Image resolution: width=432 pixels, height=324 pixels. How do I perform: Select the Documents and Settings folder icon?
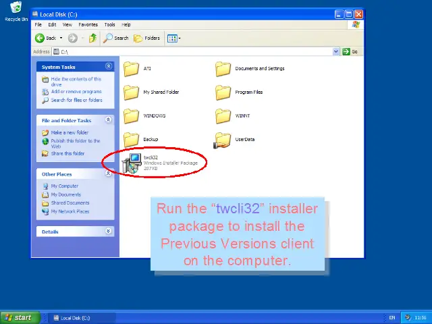tap(223, 69)
